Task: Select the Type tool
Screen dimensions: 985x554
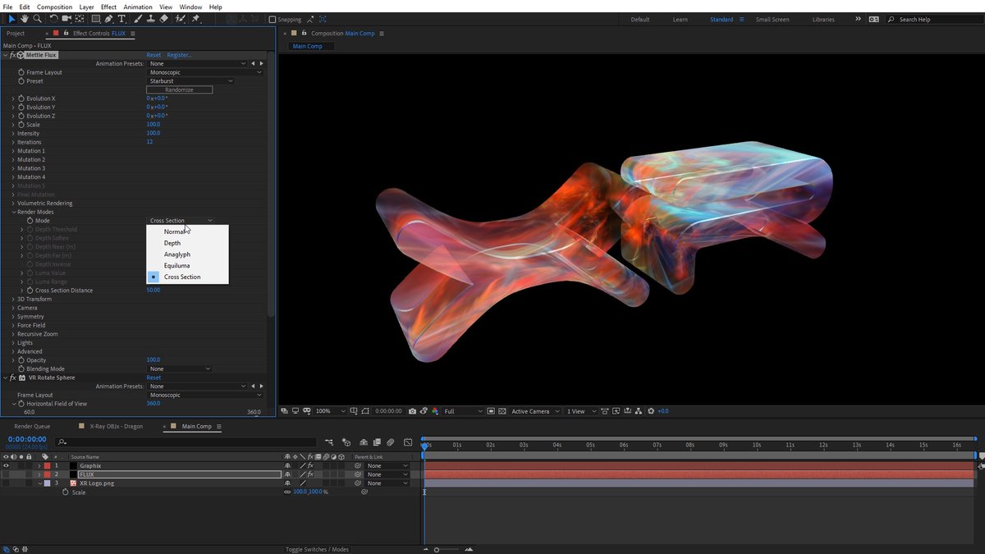Action: [122, 19]
